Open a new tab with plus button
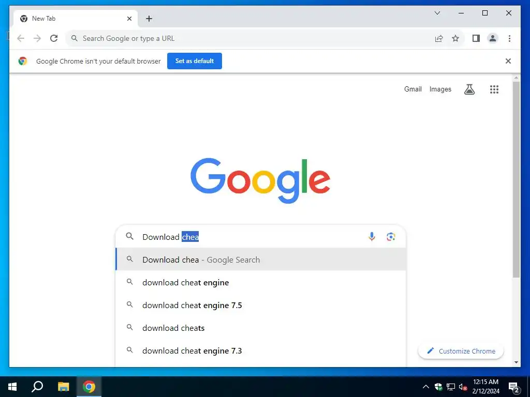530x397 pixels. [x=149, y=19]
